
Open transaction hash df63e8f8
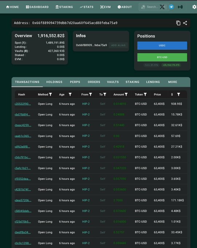pos(22,147)
